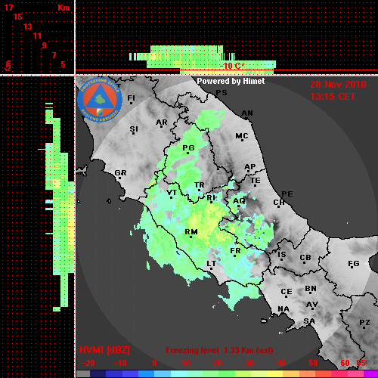Image resolution: width=378 pixels, height=378 pixels.
Task: Select the 0 dBZ blue color swatch
Action: (x=146, y=373)
